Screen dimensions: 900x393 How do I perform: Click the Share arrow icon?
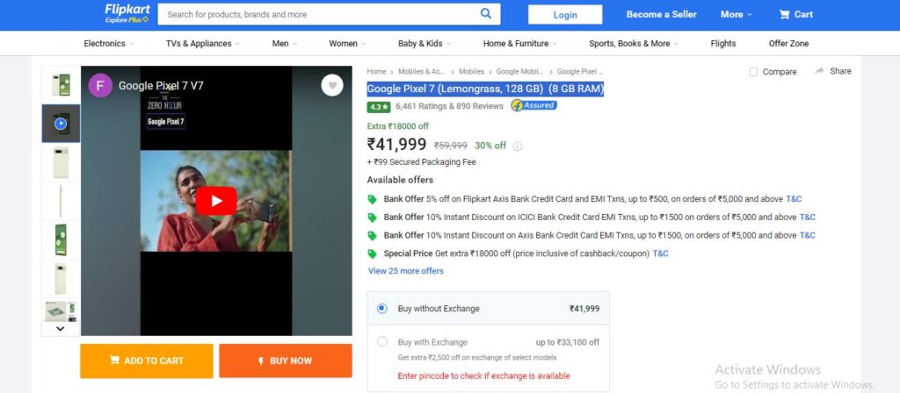tap(820, 70)
